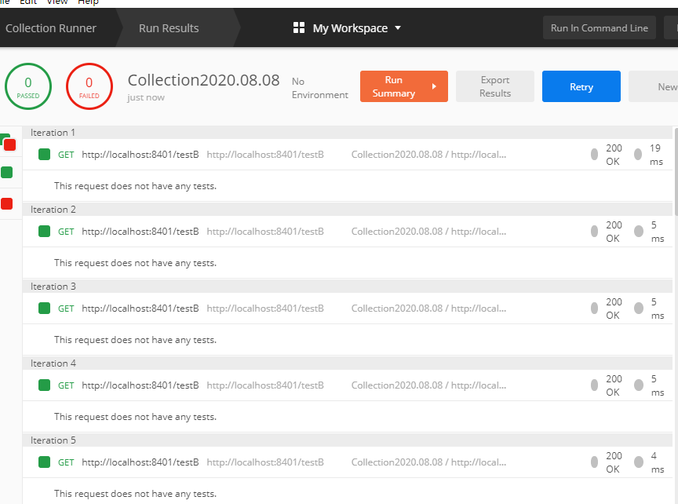
Task: Select Run Results breadcrumb
Action: tap(169, 28)
